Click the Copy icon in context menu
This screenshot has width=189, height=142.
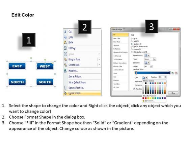[65, 37]
